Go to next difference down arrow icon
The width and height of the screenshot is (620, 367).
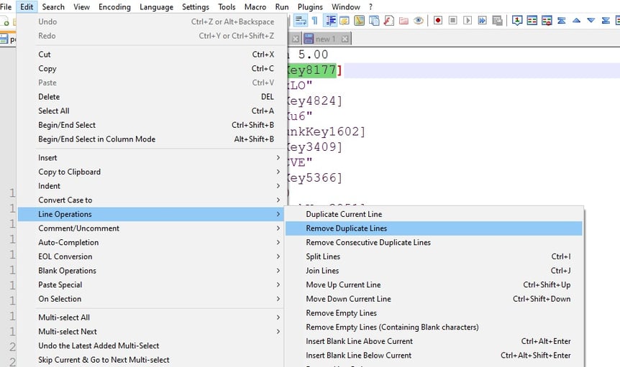(591, 20)
